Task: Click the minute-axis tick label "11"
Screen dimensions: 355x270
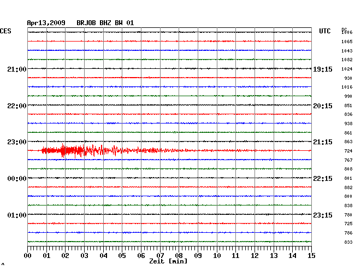Action: point(235,256)
